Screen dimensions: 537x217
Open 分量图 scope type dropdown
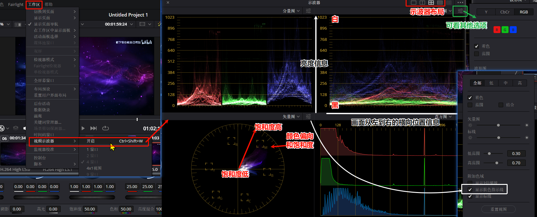tap(291, 11)
